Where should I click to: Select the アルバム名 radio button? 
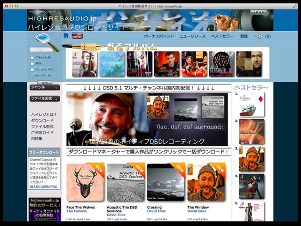click(32, 57)
